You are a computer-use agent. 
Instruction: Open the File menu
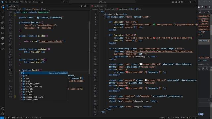6,2
